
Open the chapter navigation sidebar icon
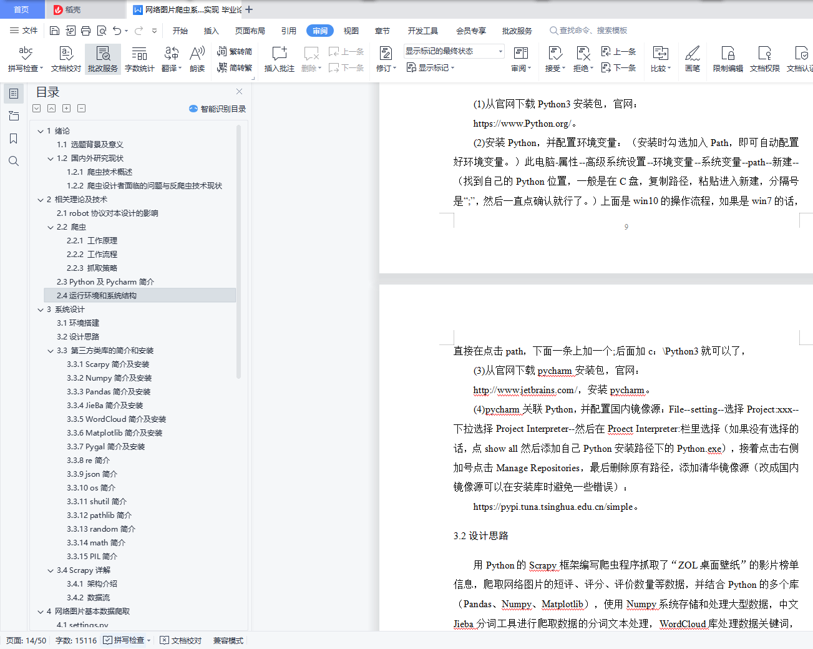coord(13,116)
